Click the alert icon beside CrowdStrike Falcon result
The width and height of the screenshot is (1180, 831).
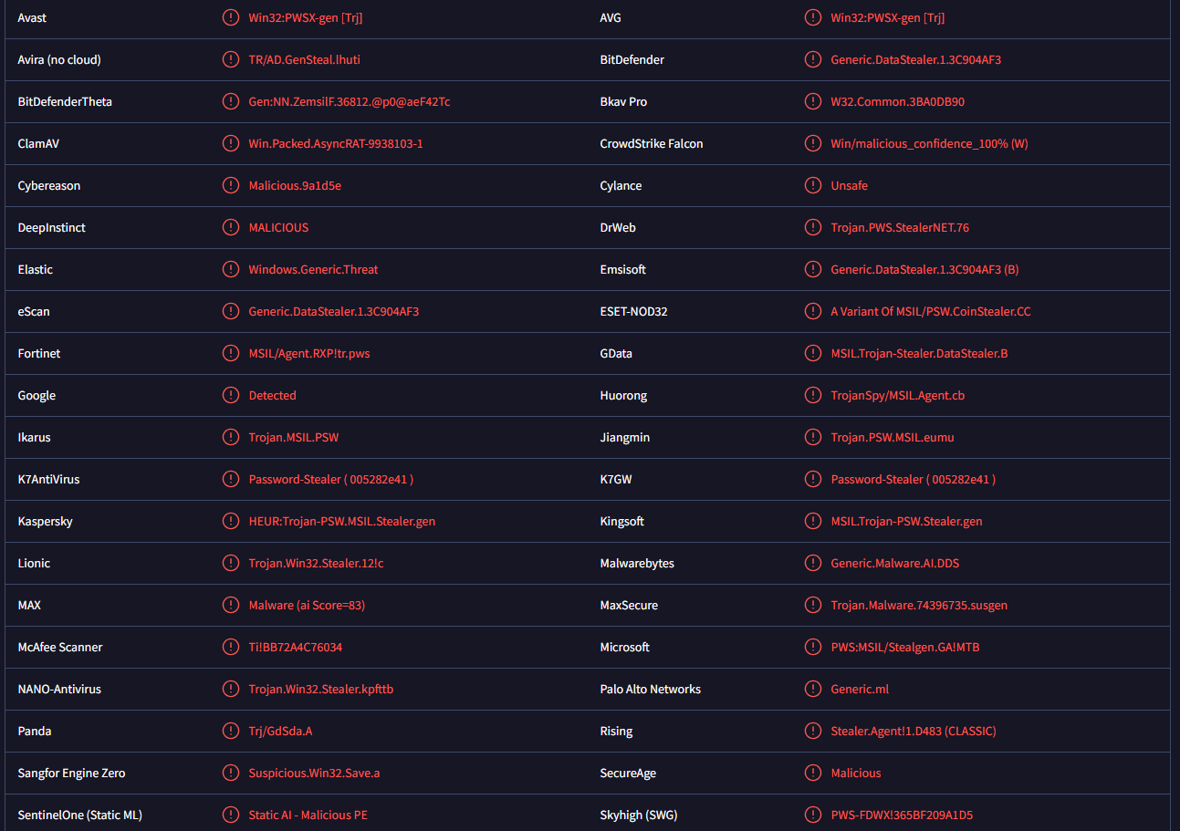click(x=813, y=143)
